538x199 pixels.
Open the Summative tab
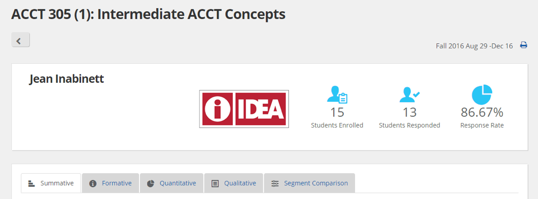[51, 183]
